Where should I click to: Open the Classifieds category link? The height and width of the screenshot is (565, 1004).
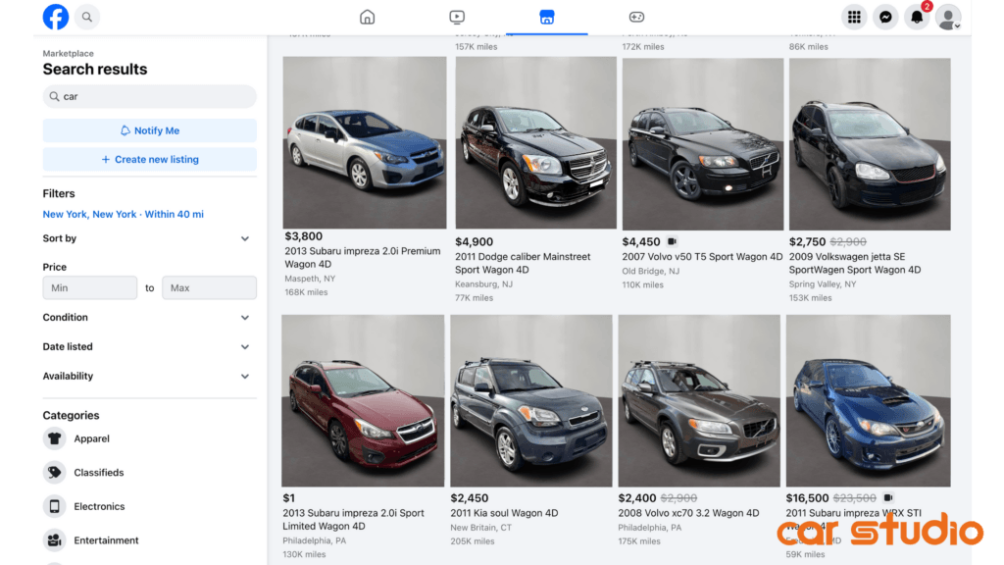99,473
